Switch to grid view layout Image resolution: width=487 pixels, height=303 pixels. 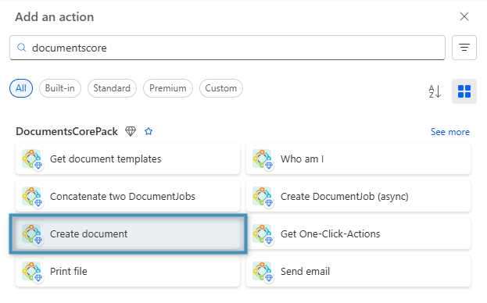tap(464, 91)
